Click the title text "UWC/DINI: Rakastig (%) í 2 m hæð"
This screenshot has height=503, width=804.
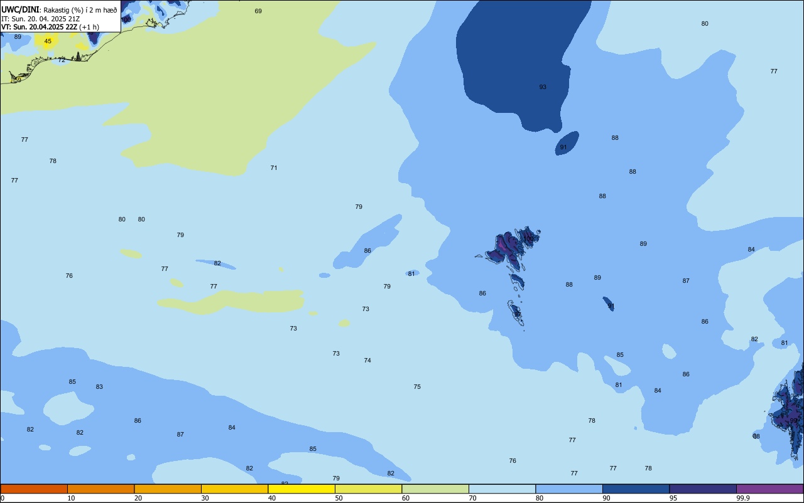point(59,10)
